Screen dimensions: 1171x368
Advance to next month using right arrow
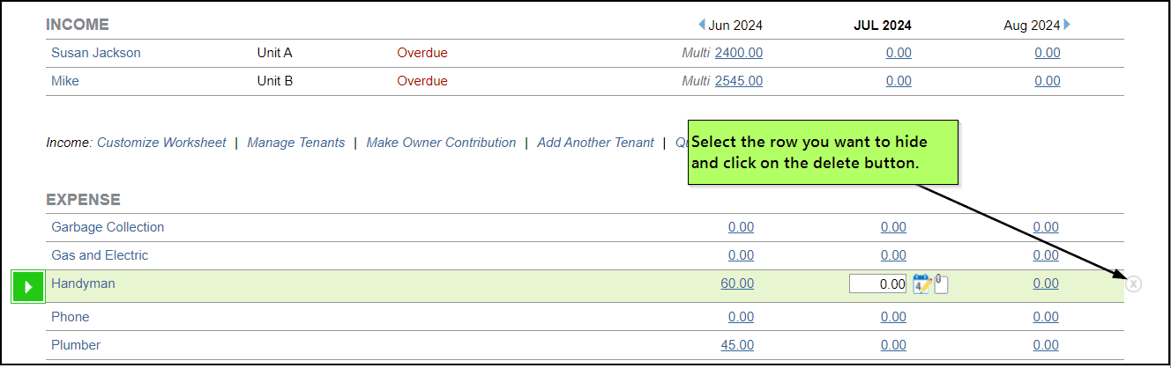[x=1067, y=25]
